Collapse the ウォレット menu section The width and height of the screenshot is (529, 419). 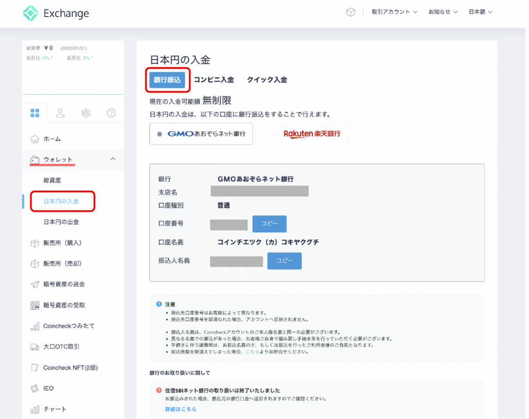113,159
